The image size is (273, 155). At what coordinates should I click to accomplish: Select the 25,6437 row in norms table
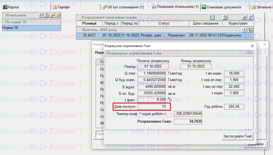coord(89,35)
